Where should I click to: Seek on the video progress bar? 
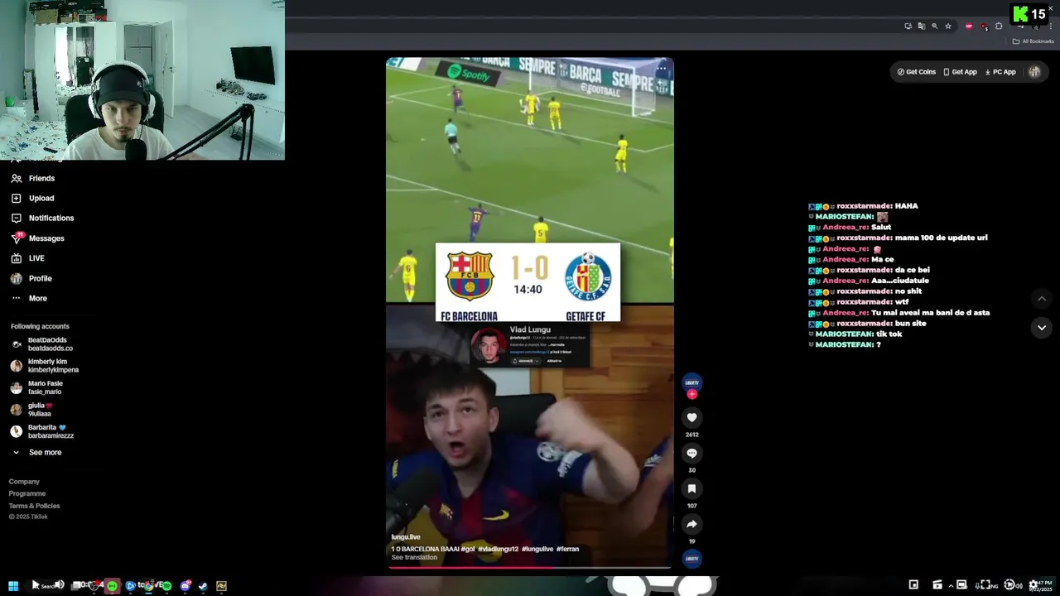(530, 568)
